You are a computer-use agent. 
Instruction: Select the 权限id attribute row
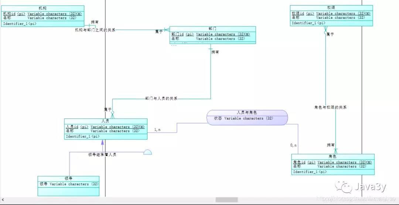(x=331, y=14)
